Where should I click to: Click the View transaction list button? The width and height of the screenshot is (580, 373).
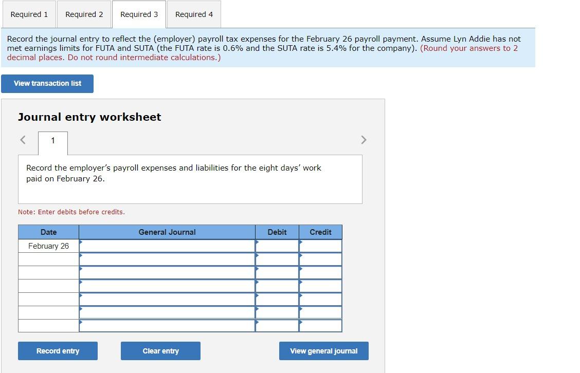click(47, 84)
